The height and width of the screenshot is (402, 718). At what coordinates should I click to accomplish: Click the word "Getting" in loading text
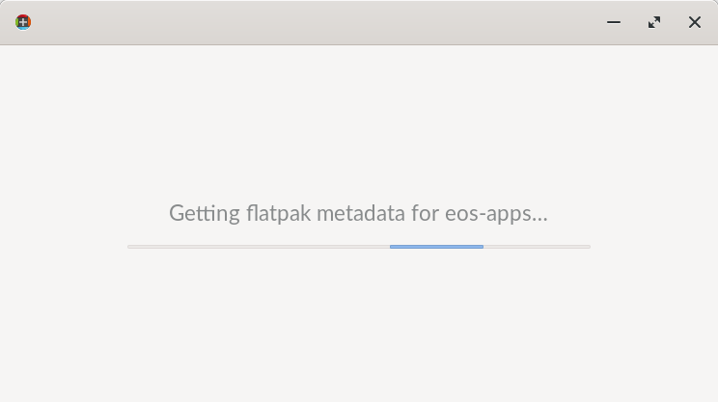(205, 213)
